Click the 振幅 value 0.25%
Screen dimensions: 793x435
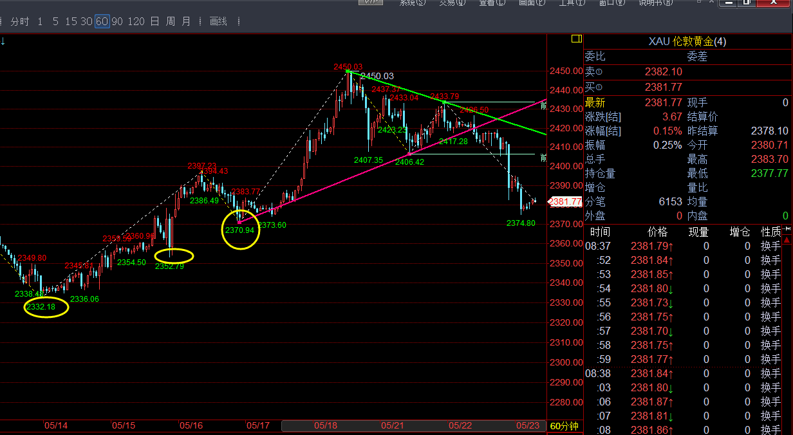point(667,145)
